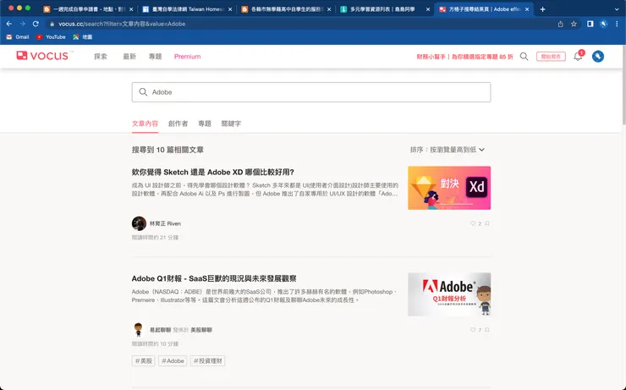The width and height of the screenshot is (626, 390).
Task: Click the 開始寫作 button
Action: pyautogui.click(x=551, y=57)
